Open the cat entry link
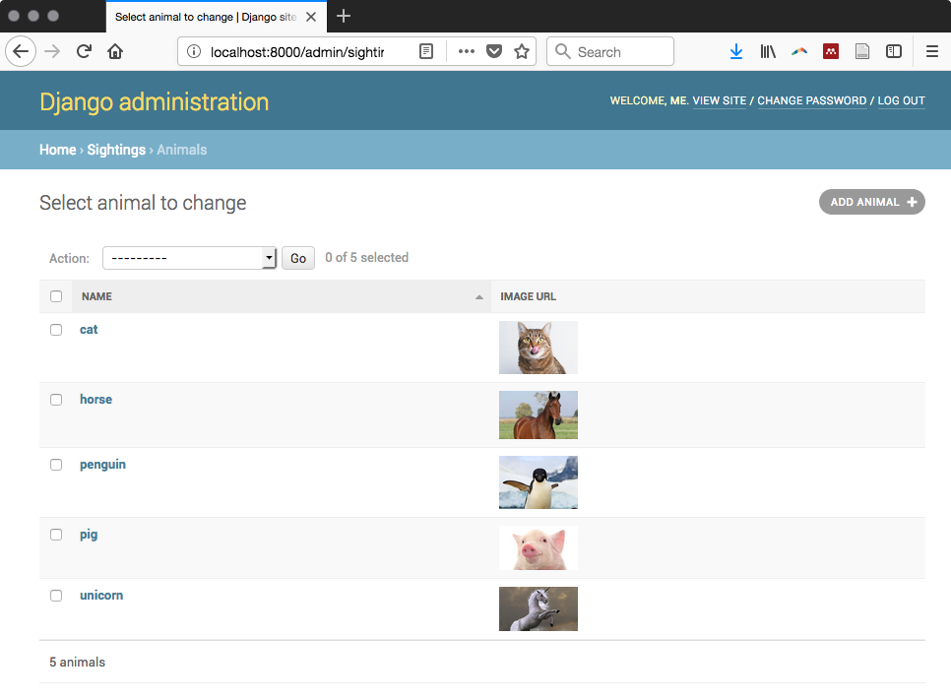 [x=89, y=330]
